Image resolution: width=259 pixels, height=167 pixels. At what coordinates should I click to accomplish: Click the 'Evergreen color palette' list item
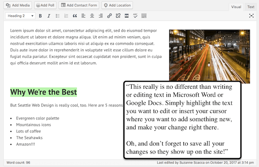click(38, 118)
